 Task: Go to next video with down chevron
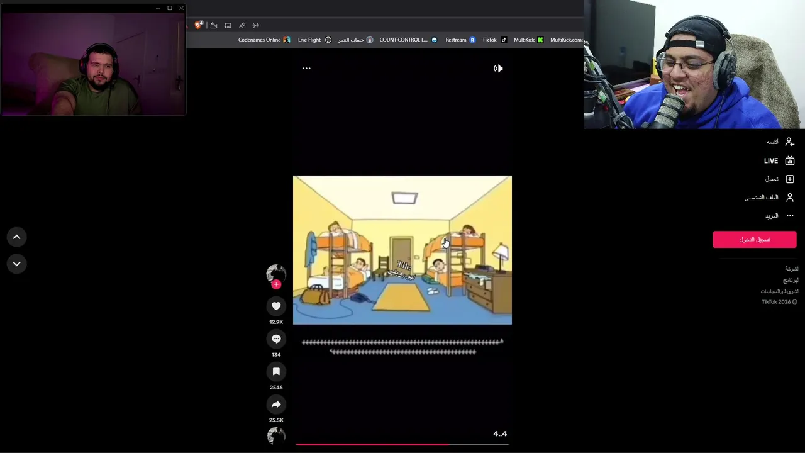(17, 264)
